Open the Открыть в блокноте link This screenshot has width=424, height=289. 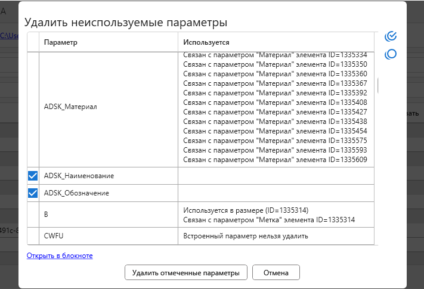(x=60, y=256)
